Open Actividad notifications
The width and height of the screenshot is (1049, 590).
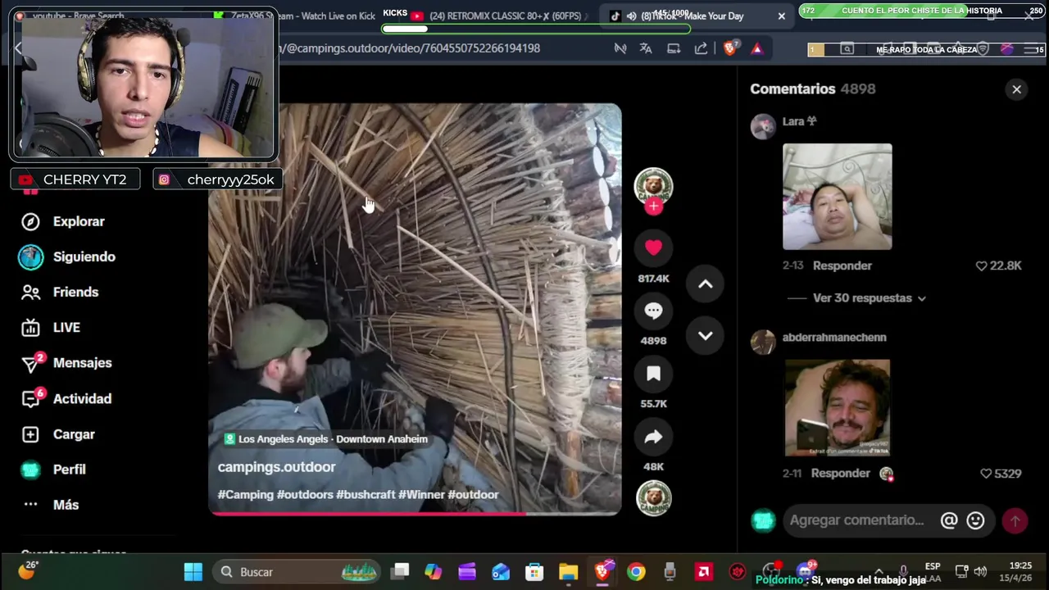pos(66,398)
